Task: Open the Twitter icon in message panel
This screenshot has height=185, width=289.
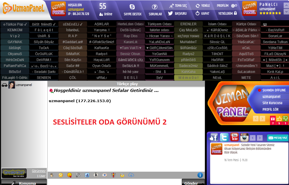Action: pyautogui.click(x=224, y=137)
